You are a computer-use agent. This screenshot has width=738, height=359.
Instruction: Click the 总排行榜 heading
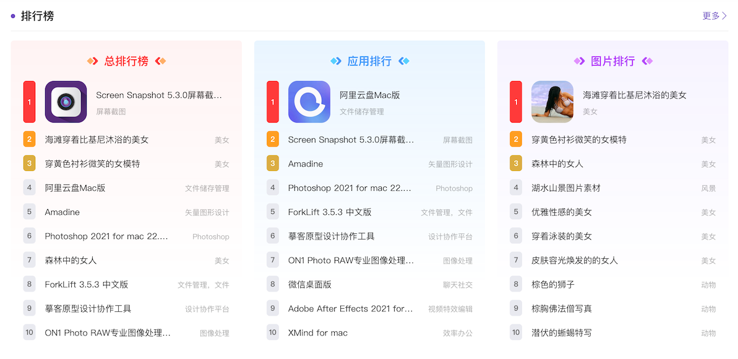pos(126,61)
